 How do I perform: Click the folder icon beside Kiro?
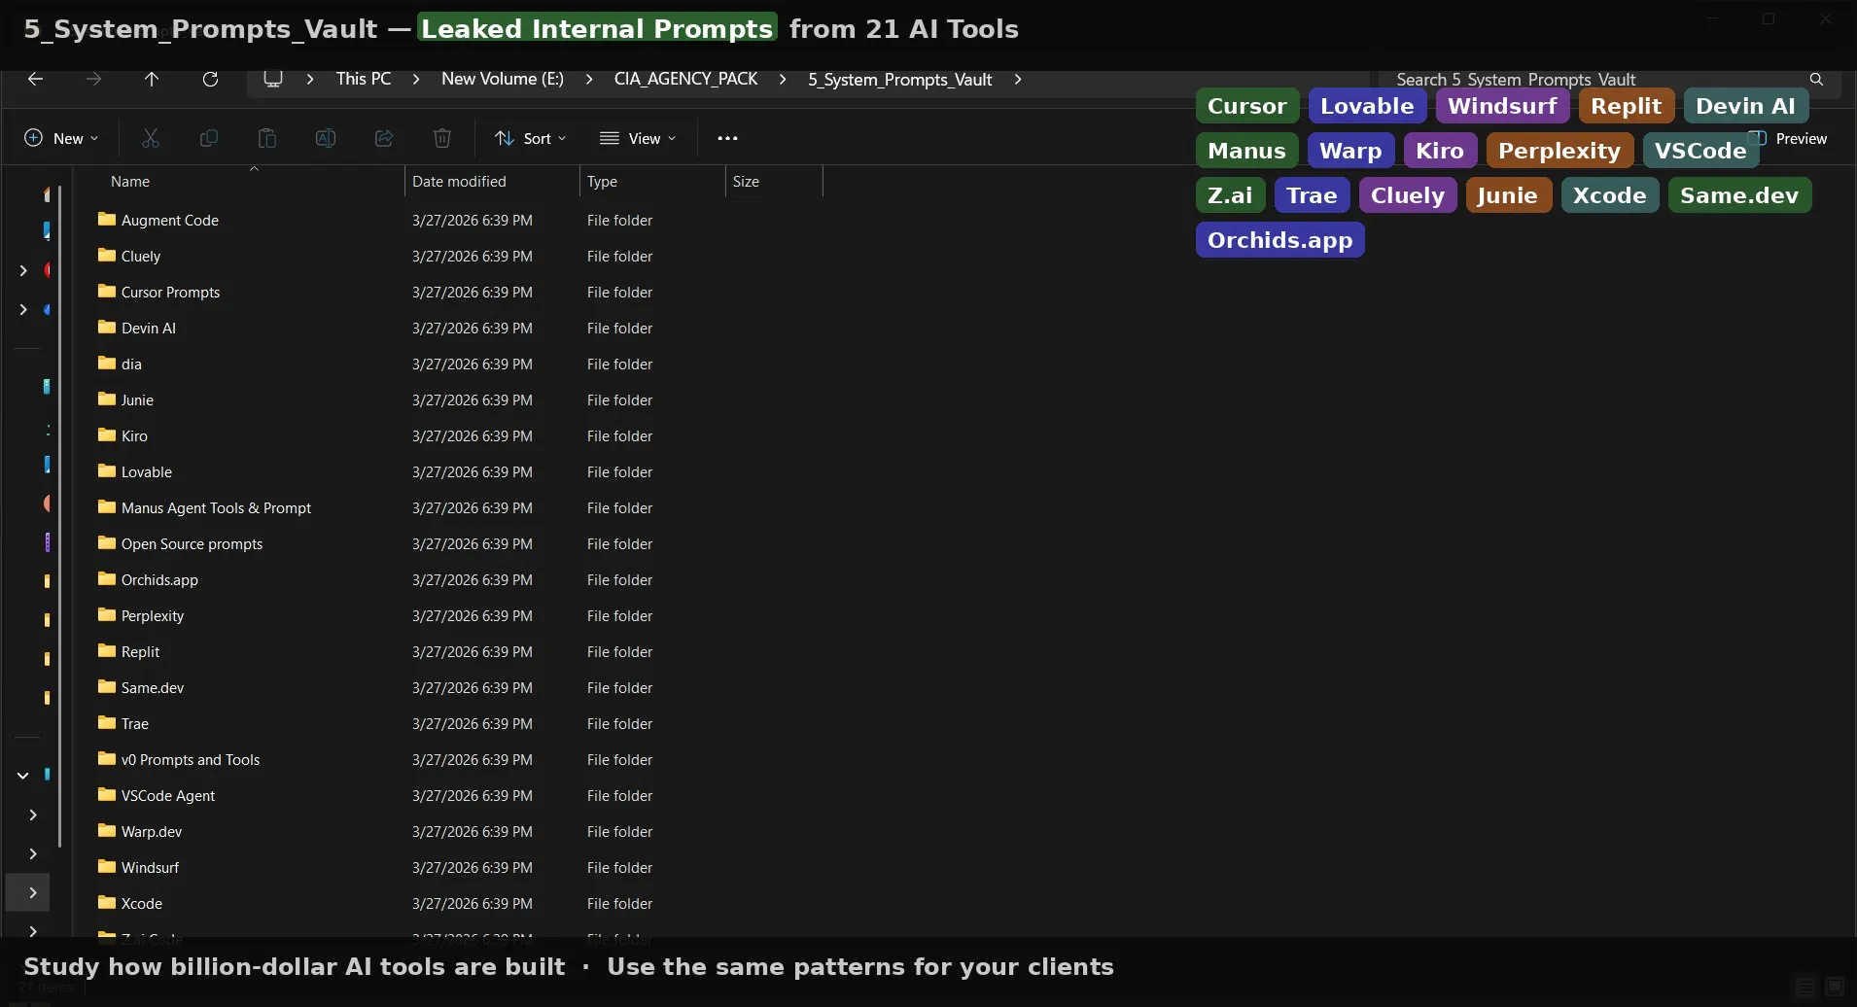pyautogui.click(x=107, y=435)
